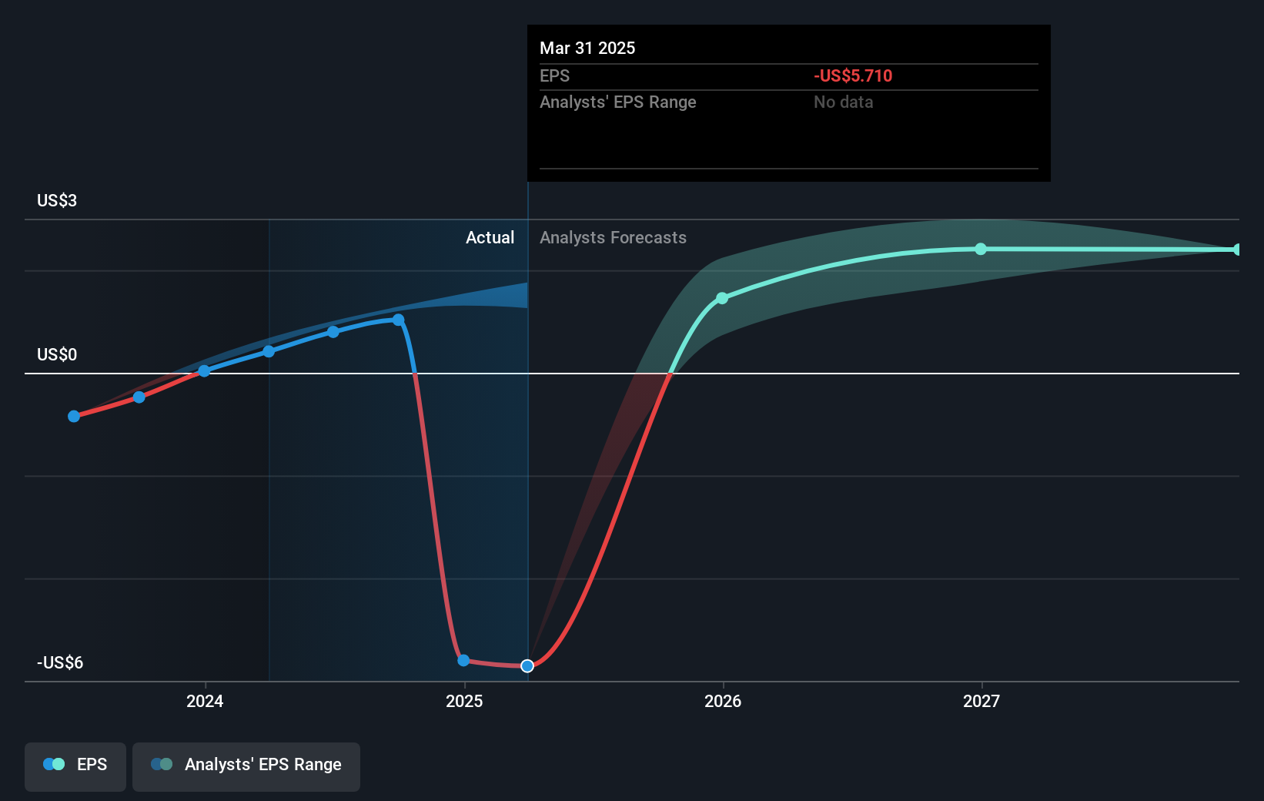Hide the forecast shaded band via its legend entry
Screen dimensions: 1264x801
(x=246, y=765)
